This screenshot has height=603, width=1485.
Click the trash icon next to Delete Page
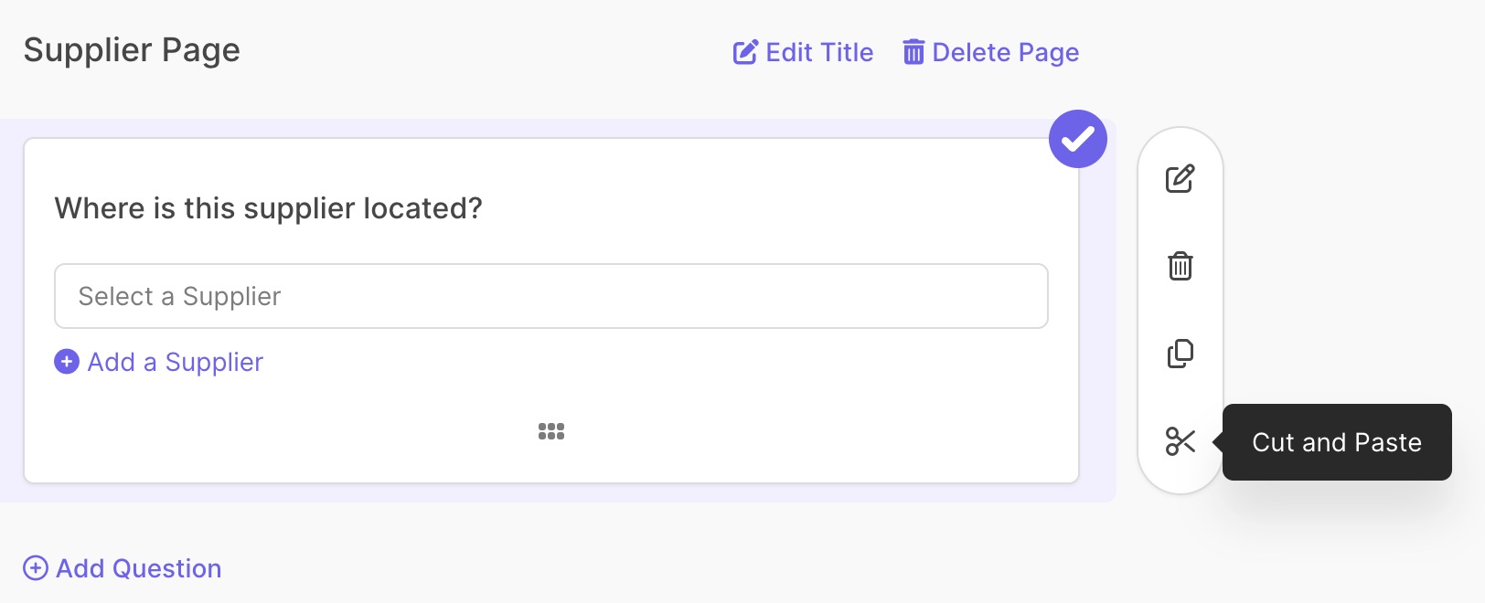coord(913,52)
